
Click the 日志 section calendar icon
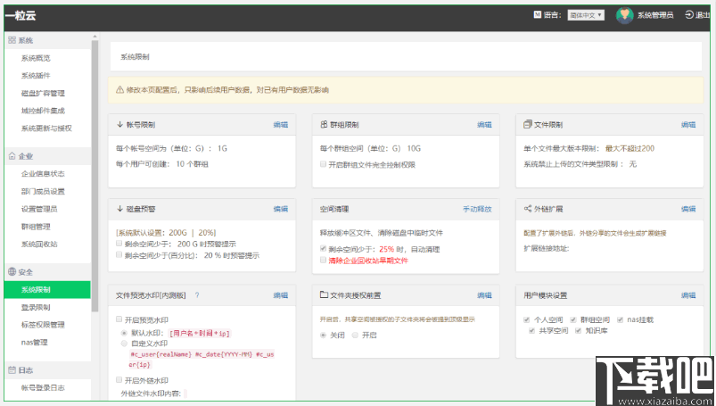point(12,370)
